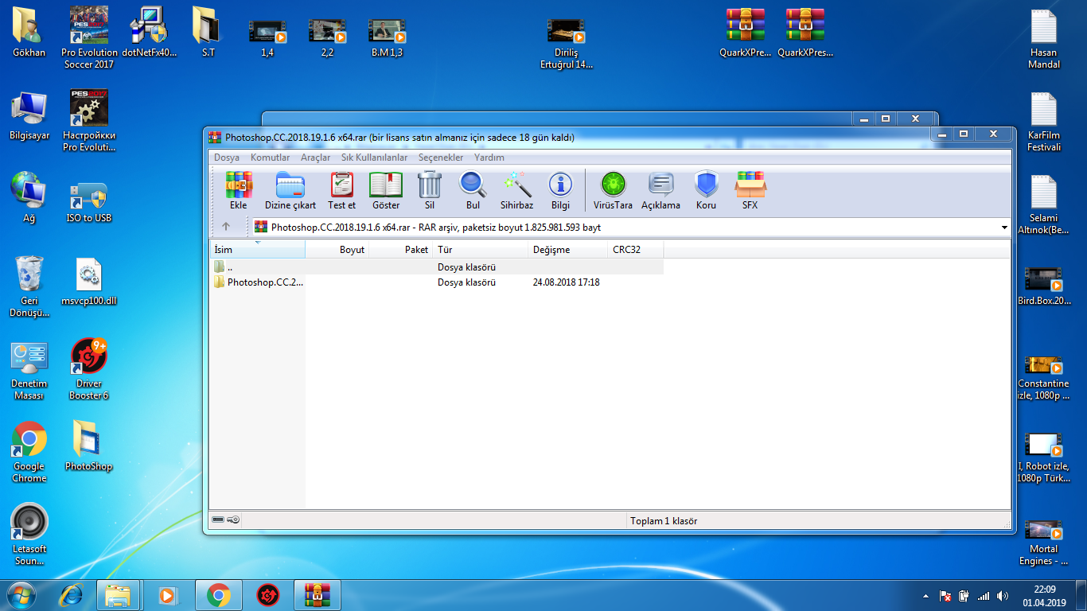This screenshot has width=1087, height=611.
Task: Click the Sil trash can icon
Action: (430, 190)
